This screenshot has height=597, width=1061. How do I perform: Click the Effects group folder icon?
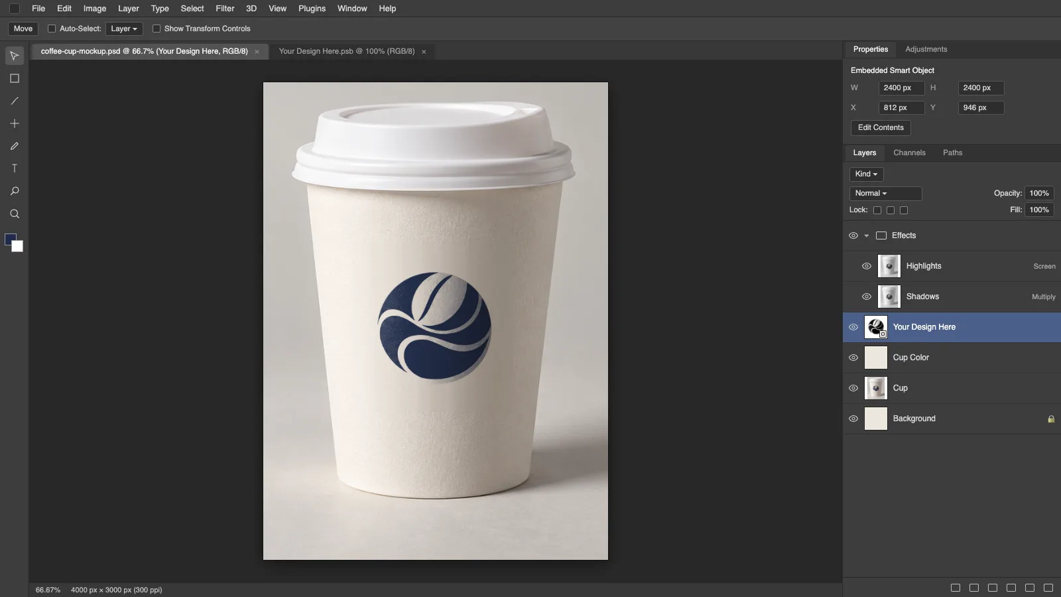[x=881, y=235]
